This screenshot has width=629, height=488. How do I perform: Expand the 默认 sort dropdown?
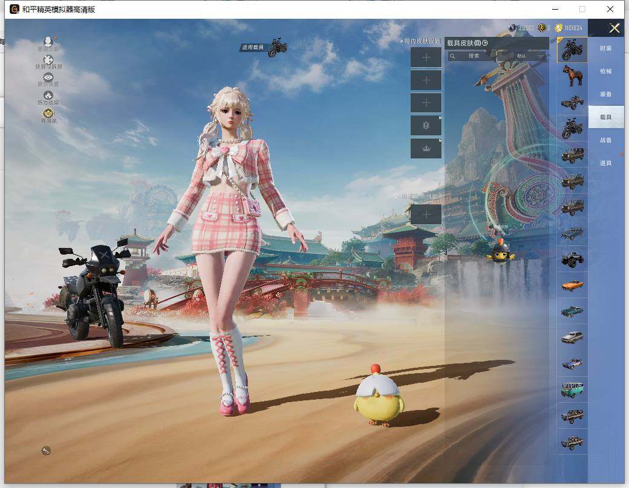click(523, 56)
